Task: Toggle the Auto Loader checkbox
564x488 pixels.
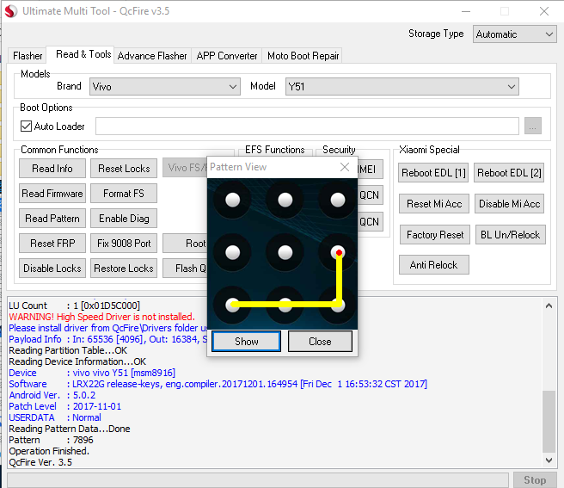Action: point(26,126)
